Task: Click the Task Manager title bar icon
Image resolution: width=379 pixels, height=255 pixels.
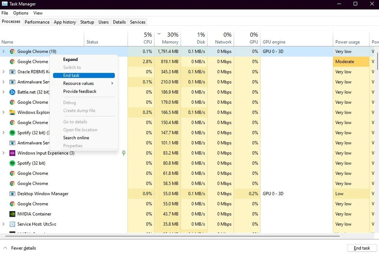Action: tap(5, 4)
